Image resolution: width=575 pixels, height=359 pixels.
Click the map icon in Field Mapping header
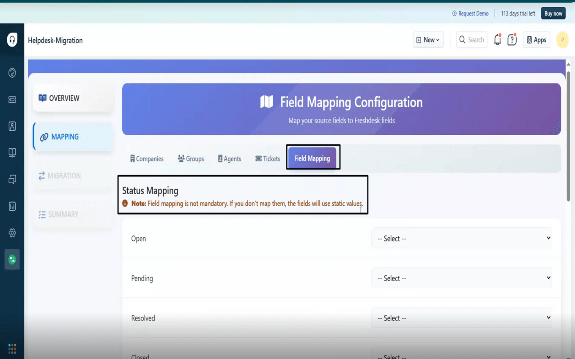(x=267, y=102)
